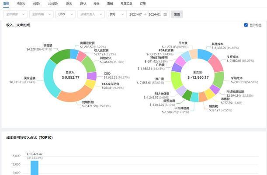Image resolution: width=267 pixels, height=175 pixels.
Task: Open the 店铺负责人 dropdown
Action: click(91, 14)
